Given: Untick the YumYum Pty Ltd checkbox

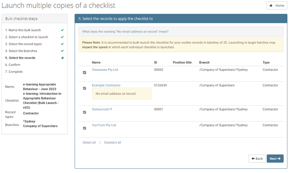Looking at the screenshot, I should point(84,128).
